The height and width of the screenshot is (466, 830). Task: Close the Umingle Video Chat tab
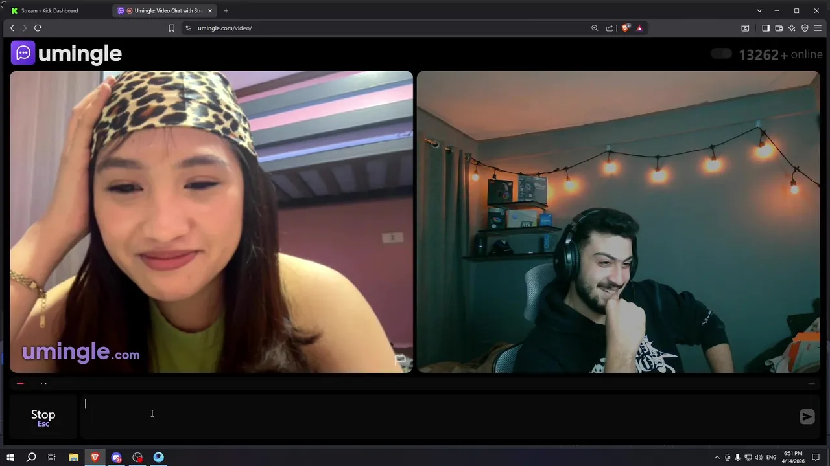(x=210, y=10)
